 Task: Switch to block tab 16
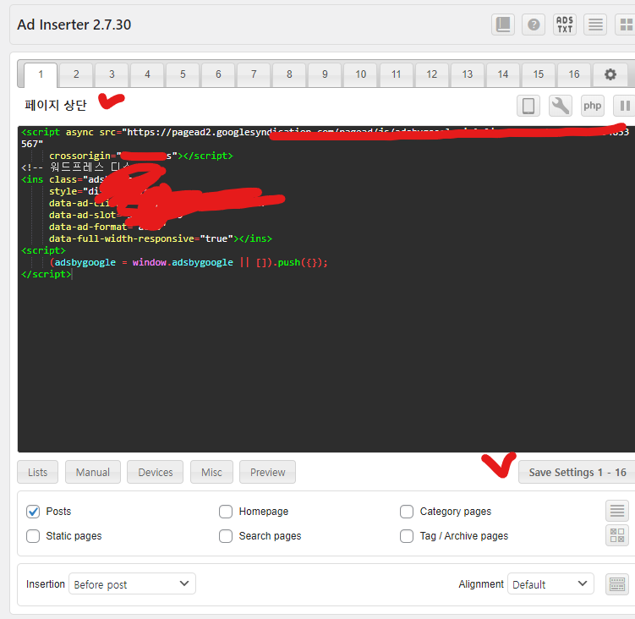[x=574, y=74]
